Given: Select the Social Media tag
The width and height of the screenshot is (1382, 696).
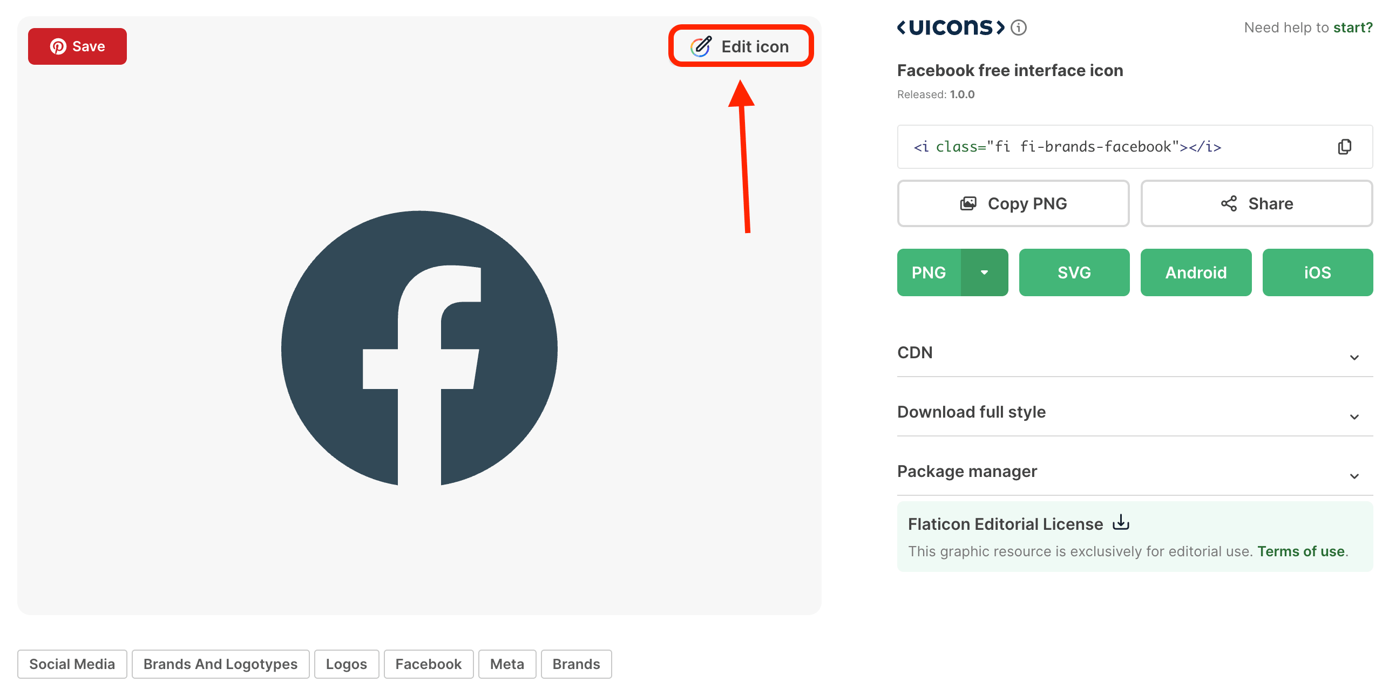Looking at the screenshot, I should [x=72, y=664].
